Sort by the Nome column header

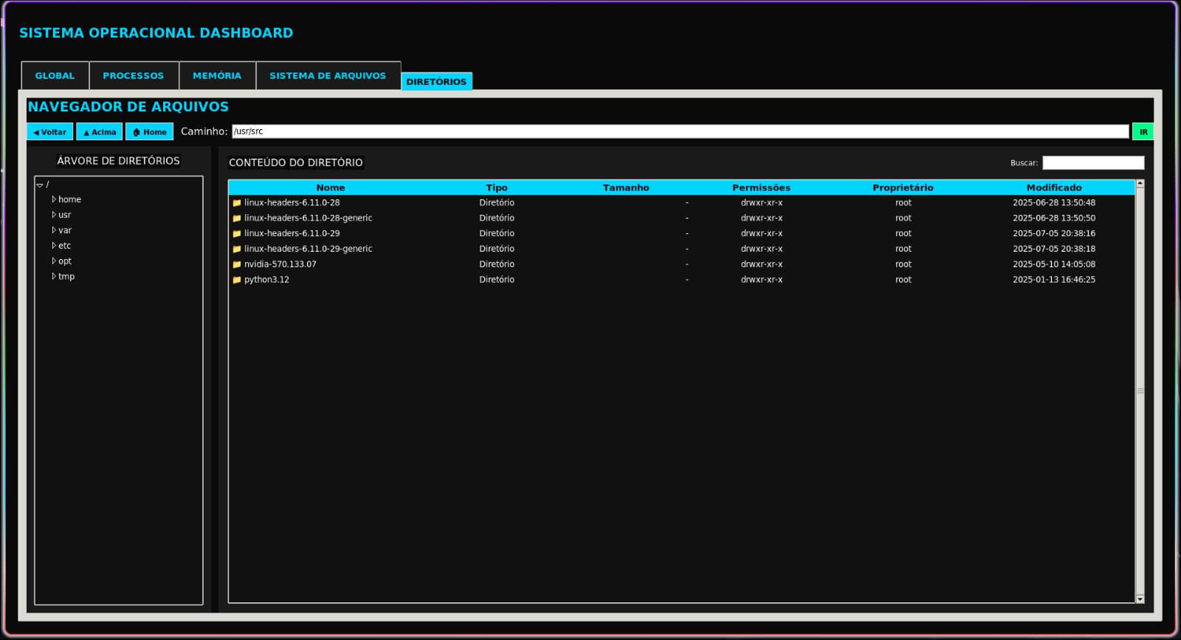pyautogui.click(x=331, y=187)
